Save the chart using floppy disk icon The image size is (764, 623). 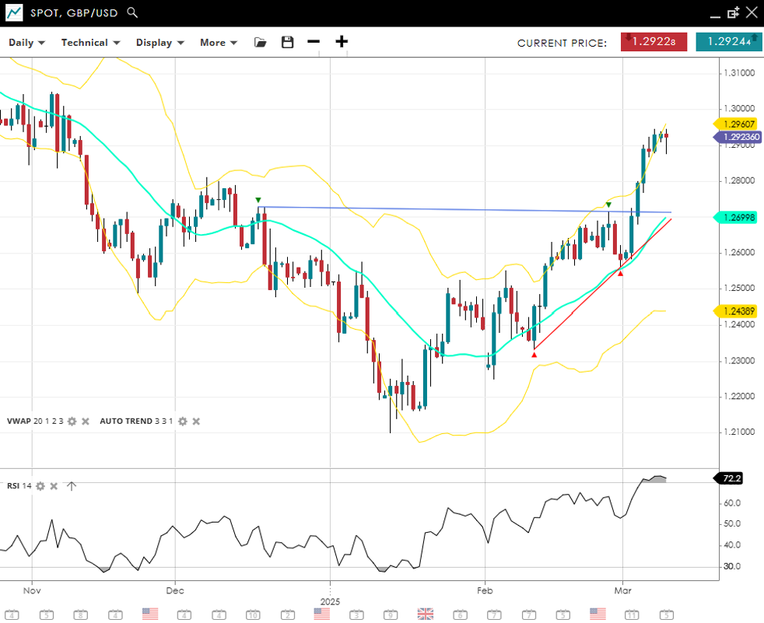pyautogui.click(x=287, y=42)
